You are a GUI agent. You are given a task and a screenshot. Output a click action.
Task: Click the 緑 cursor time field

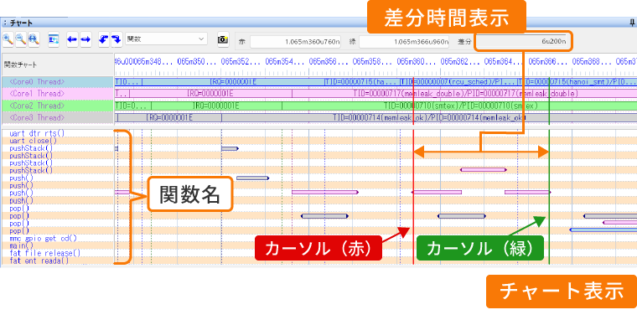pos(404,41)
